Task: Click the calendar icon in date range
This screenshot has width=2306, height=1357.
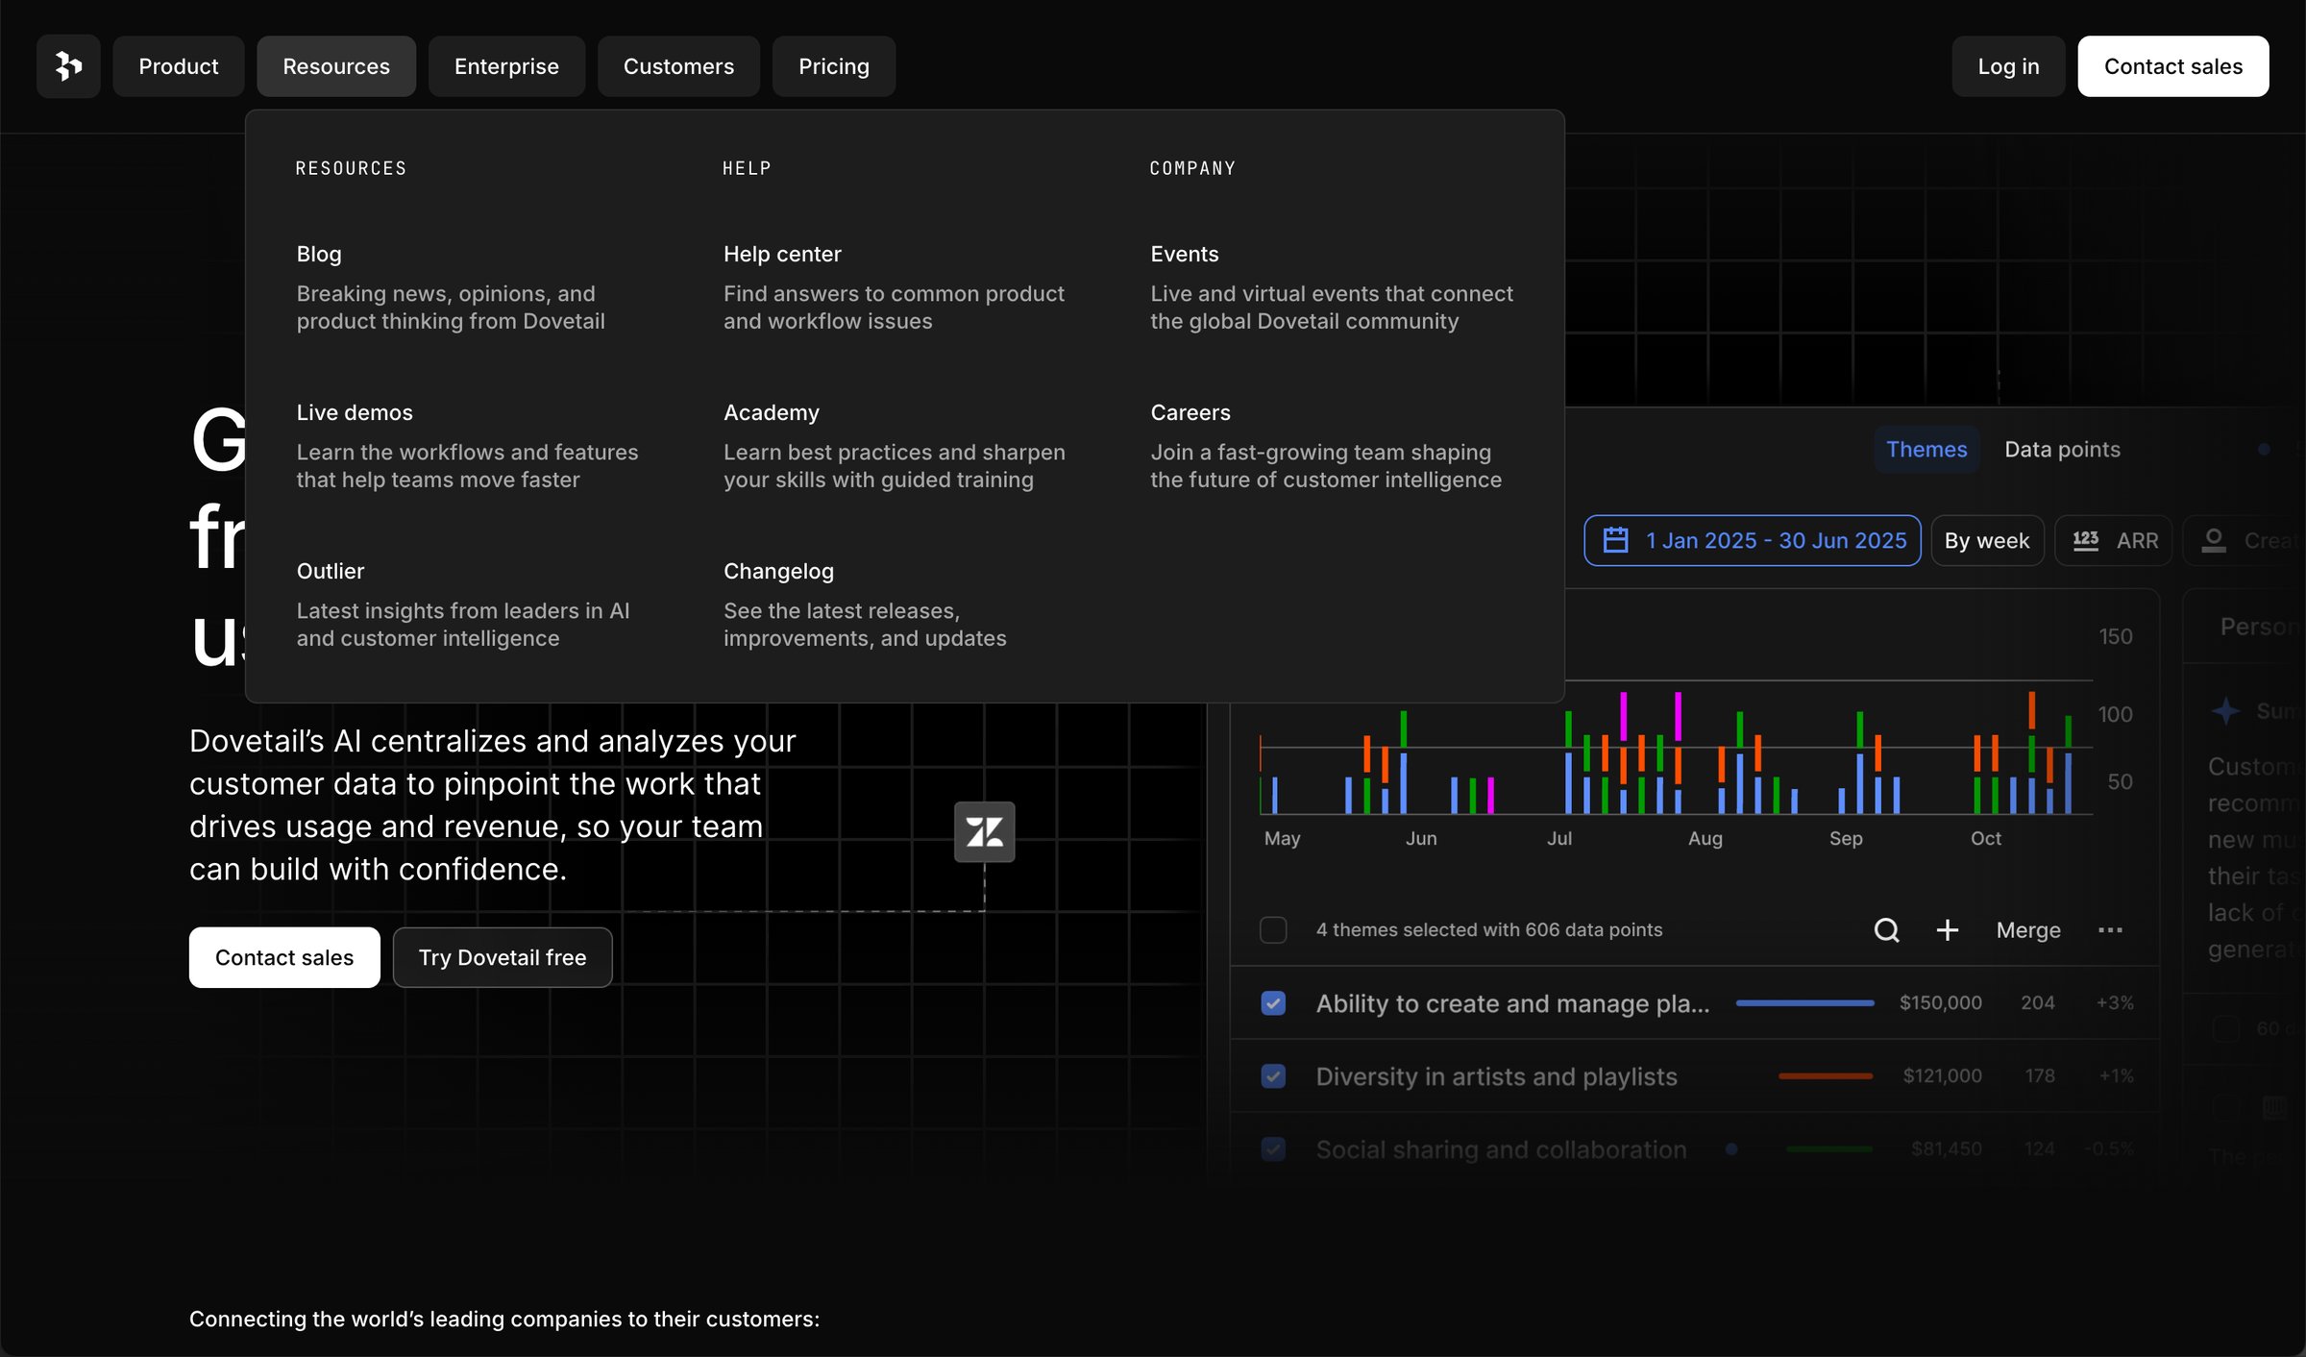Action: pyautogui.click(x=1616, y=540)
